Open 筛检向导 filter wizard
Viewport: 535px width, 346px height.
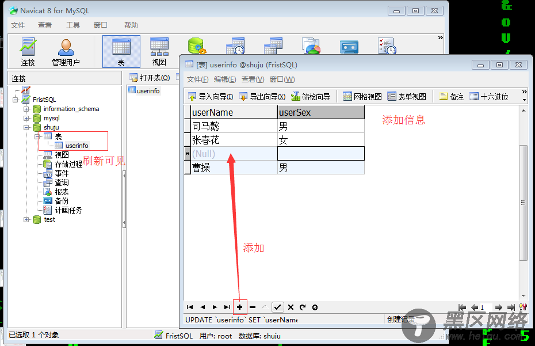(311, 97)
